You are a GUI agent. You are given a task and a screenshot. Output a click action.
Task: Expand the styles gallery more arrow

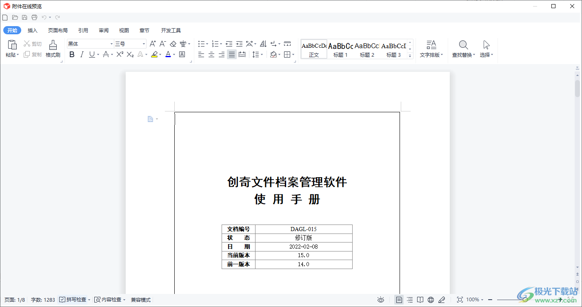(x=410, y=56)
